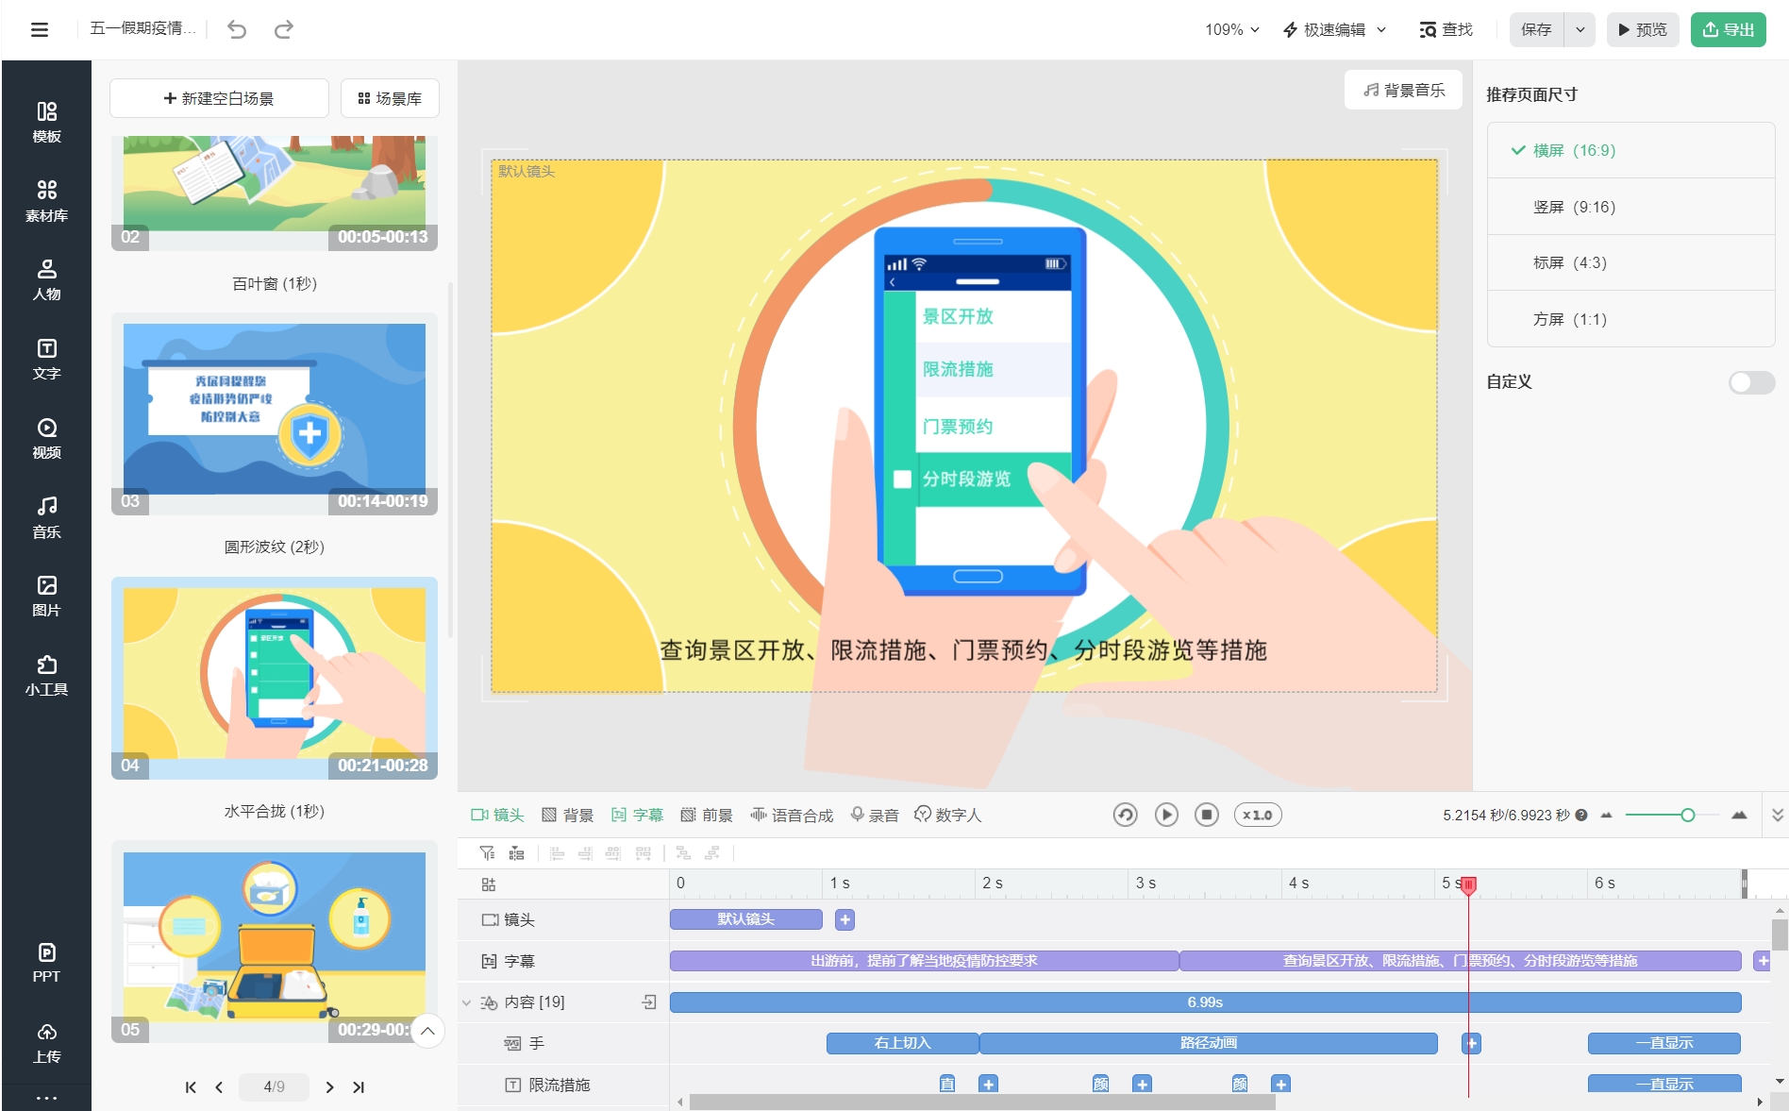
Task: Collapse the timeline panel with double chevron
Action: (1777, 815)
